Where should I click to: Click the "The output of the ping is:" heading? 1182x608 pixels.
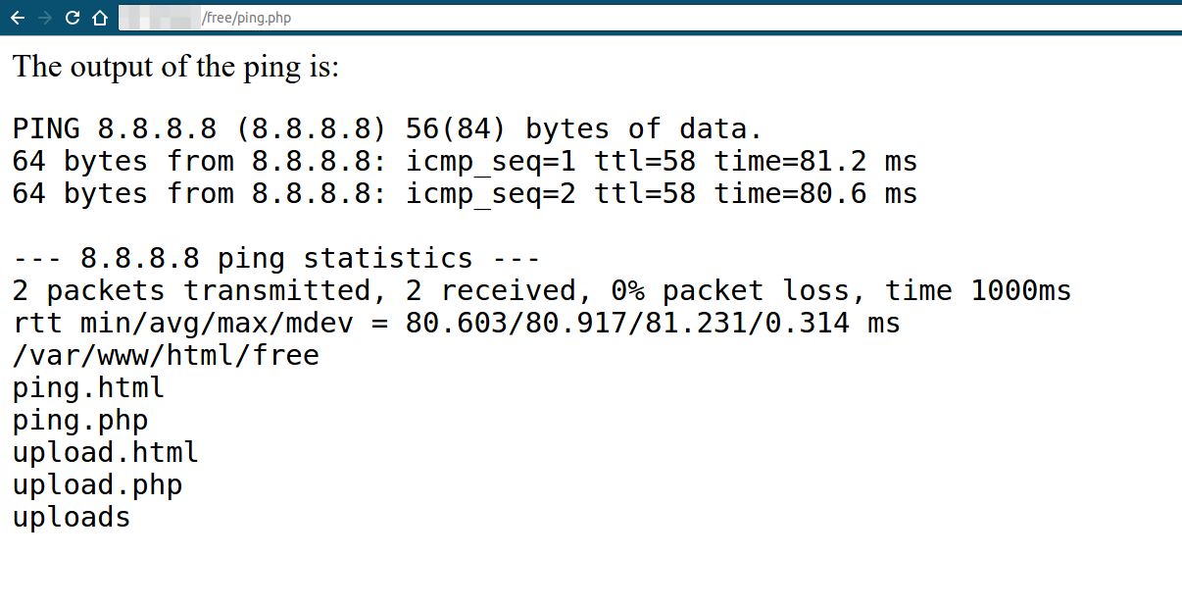(x=175, y=68)
